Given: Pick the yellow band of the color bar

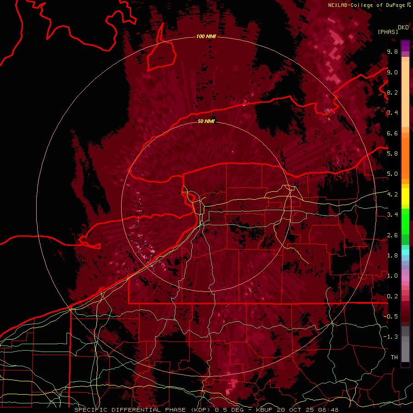Looking at the screenshot, I should pyautogui.click(x=405, y=196).
